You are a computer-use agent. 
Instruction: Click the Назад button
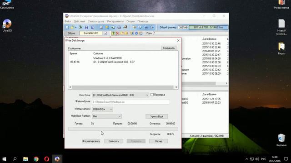coord(158,141)
